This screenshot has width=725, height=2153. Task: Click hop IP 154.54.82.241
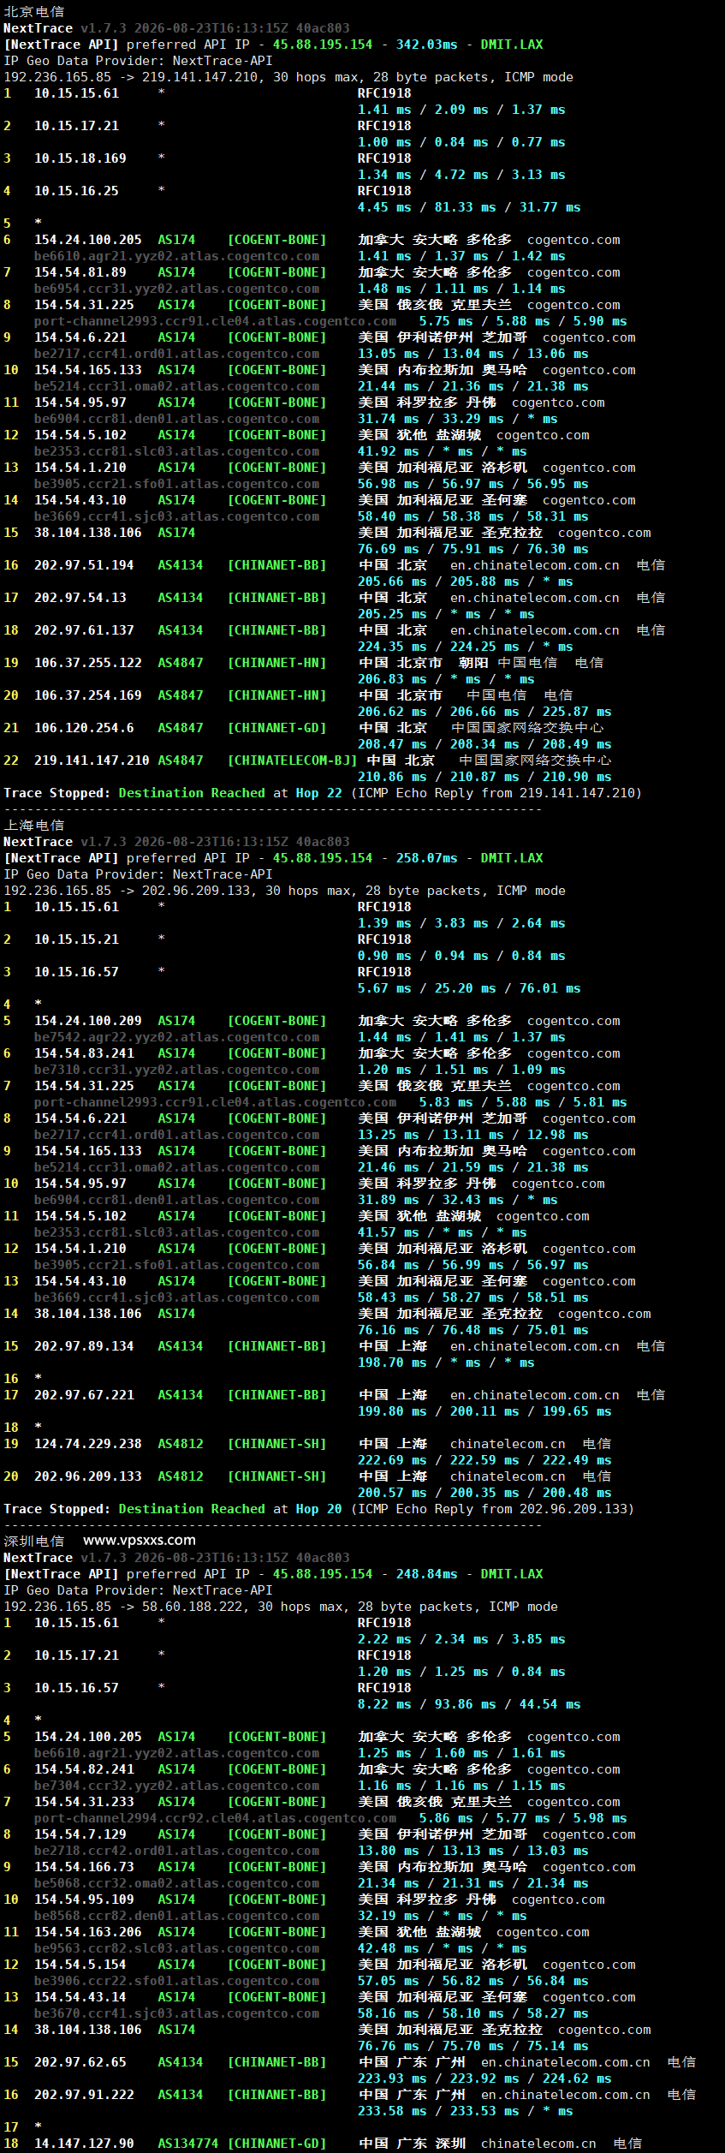pyautogui.click(x=84, y=1769)
